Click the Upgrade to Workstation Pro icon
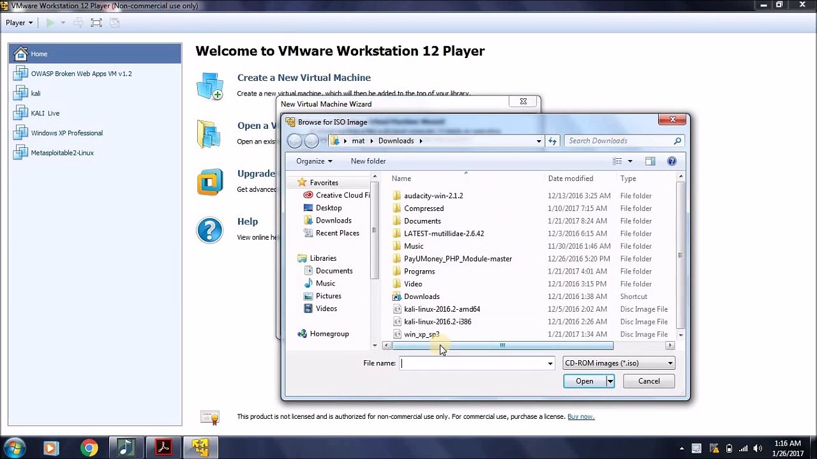The height and width of the screenshot is (459, 817). coord(210,182)
